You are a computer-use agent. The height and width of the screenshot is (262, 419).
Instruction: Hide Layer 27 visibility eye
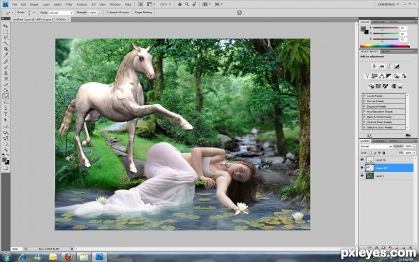coord(362,168)
